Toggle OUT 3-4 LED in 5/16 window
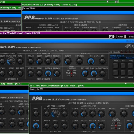The height and width of the screenshot is (134, 134). click(x=116, y=128)
